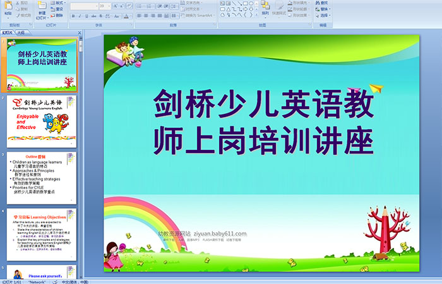Toggle text Shadow formatting
The width and height of the screenshot is (442, 284).
click(x=101, y=16)
